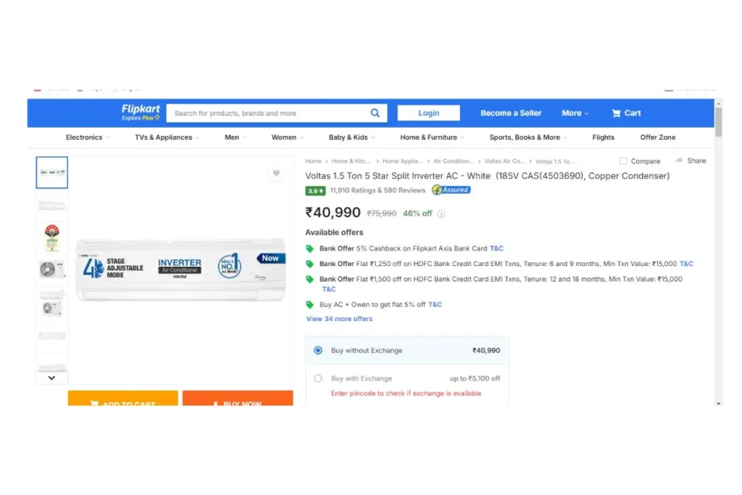Image resolution: width=742 pixels, height=495 pixels.
Task: Open the Voltas Air Co... breadcrumb
Action: click(504, 162)
